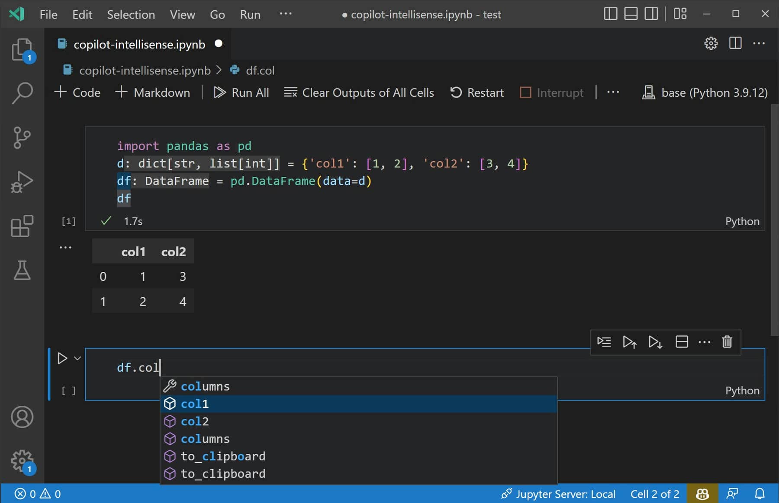Click the Copilot icon in the status bar
Screen dimensions: 779x503
(702, 493)
